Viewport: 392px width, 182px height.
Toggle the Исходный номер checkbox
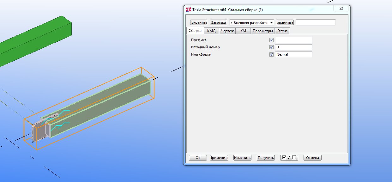(x=271, y=47)
